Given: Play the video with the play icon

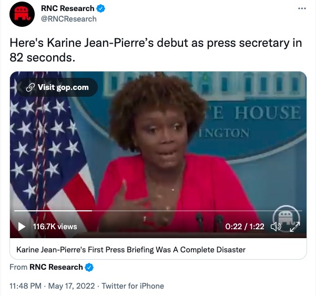Looking at the screenshot, I should (x=22, y=227).
